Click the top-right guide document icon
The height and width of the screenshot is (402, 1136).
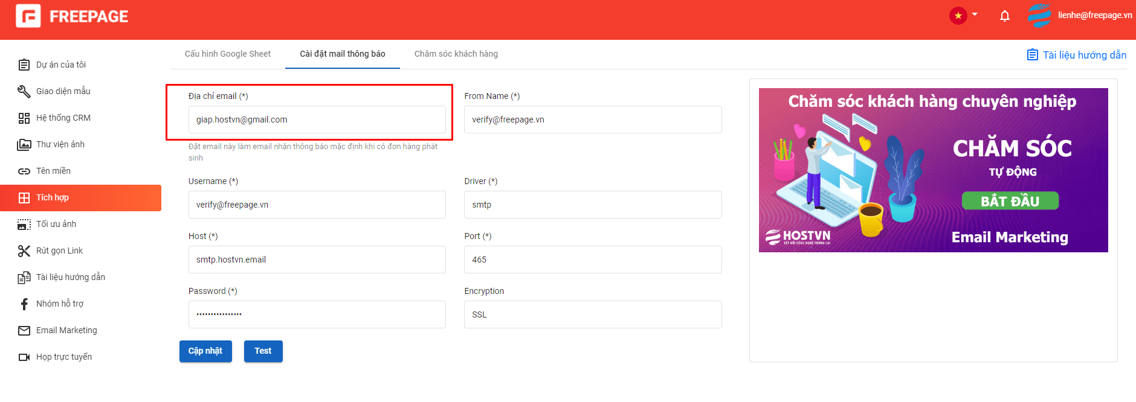[1033, 55]
